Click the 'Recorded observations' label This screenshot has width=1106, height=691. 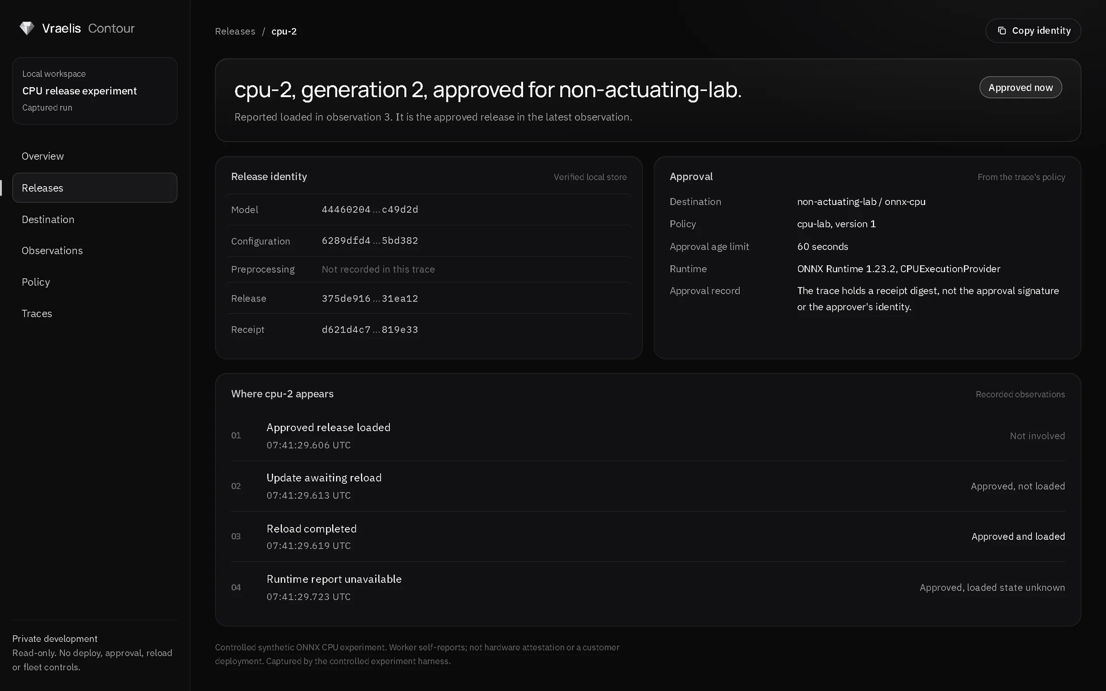pyautogui.click(x=1020, y=394)
